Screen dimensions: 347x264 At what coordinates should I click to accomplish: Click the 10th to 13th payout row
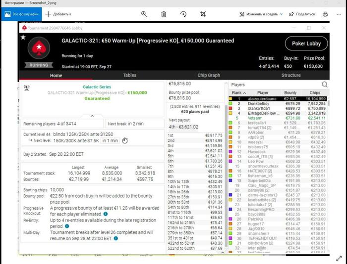coord(195,181)
